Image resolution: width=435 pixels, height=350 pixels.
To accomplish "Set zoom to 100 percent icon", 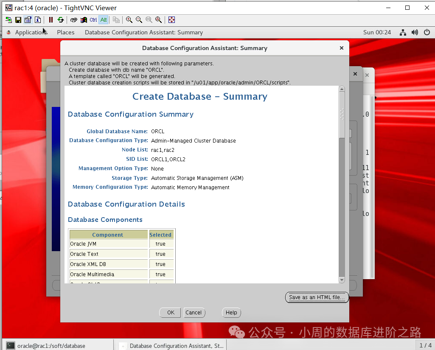I will [x=149, y=20].
